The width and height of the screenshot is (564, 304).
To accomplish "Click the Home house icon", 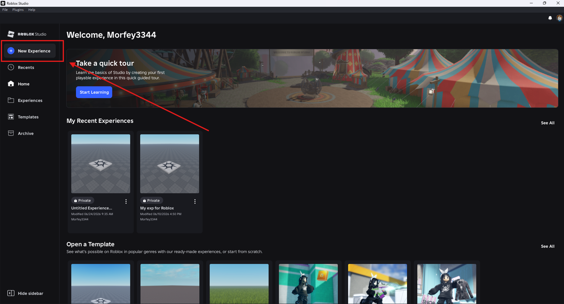I will (x=11, y=84).
